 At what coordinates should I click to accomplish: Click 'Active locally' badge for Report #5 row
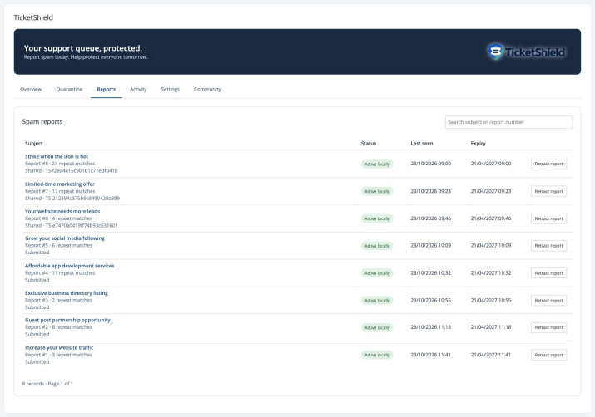click(x=377, y=246)
